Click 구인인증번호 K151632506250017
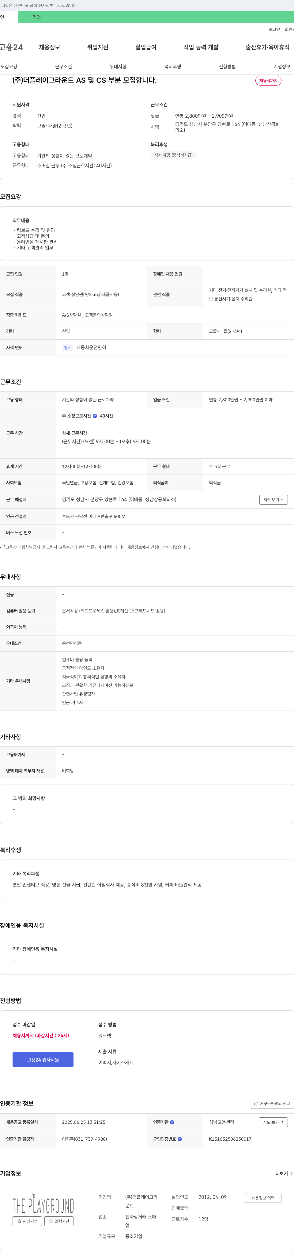The height and width of the screenshot is (1251, 294). [x=230, y=1139]
